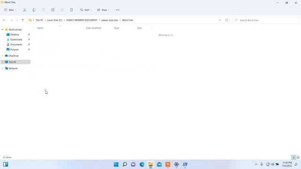The width and height of the screenshot is (301, 169).
Task: Click the microphone tray icon
Action: pyautogui.click(x=261, y=164)
